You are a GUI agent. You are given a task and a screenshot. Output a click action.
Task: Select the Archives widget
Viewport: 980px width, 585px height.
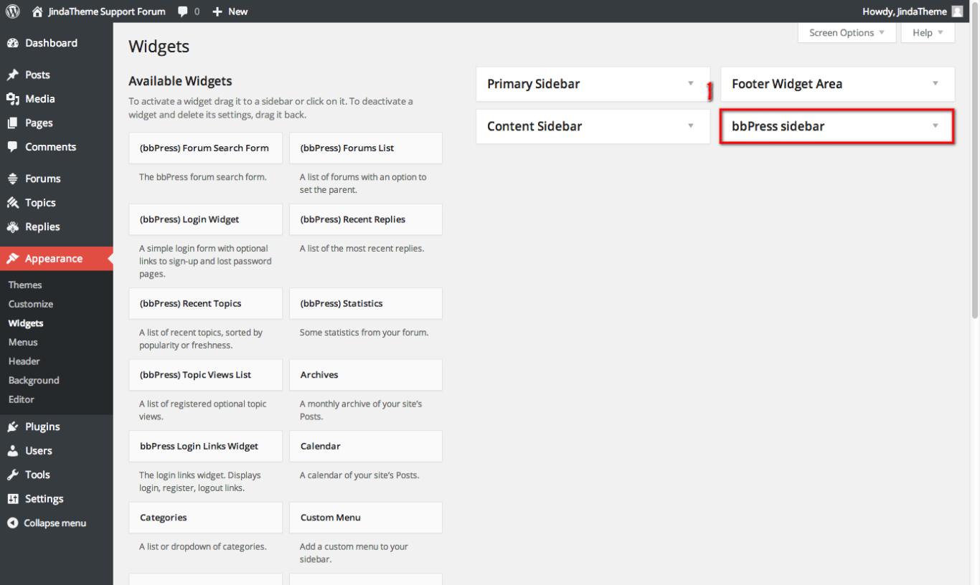pos(366,375)
